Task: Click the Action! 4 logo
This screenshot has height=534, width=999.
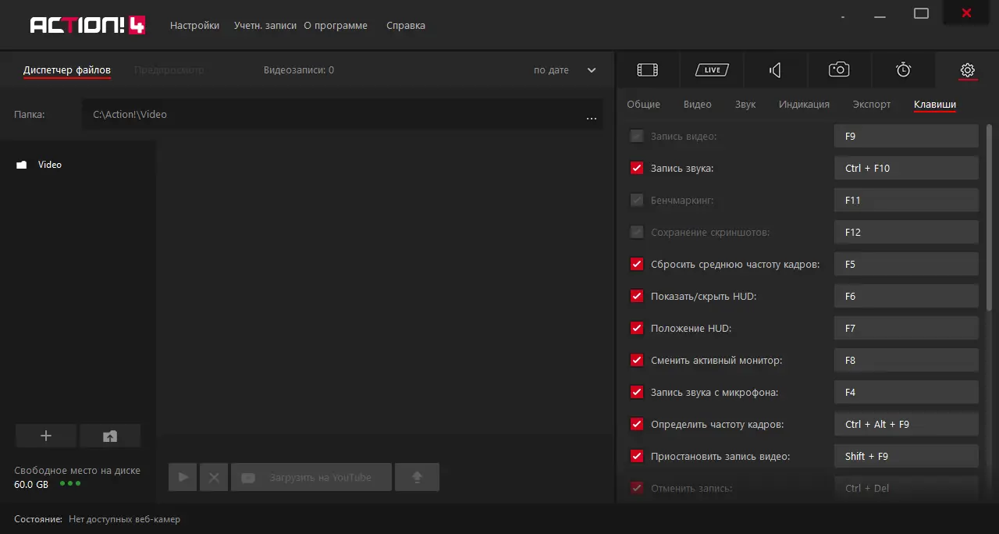Action: click(x=87, y=25)
